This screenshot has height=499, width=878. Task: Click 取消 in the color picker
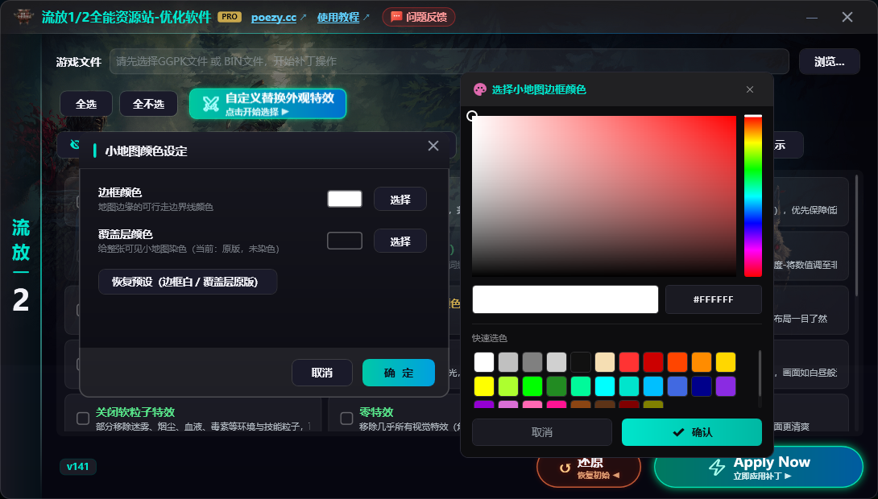[542, 432]
